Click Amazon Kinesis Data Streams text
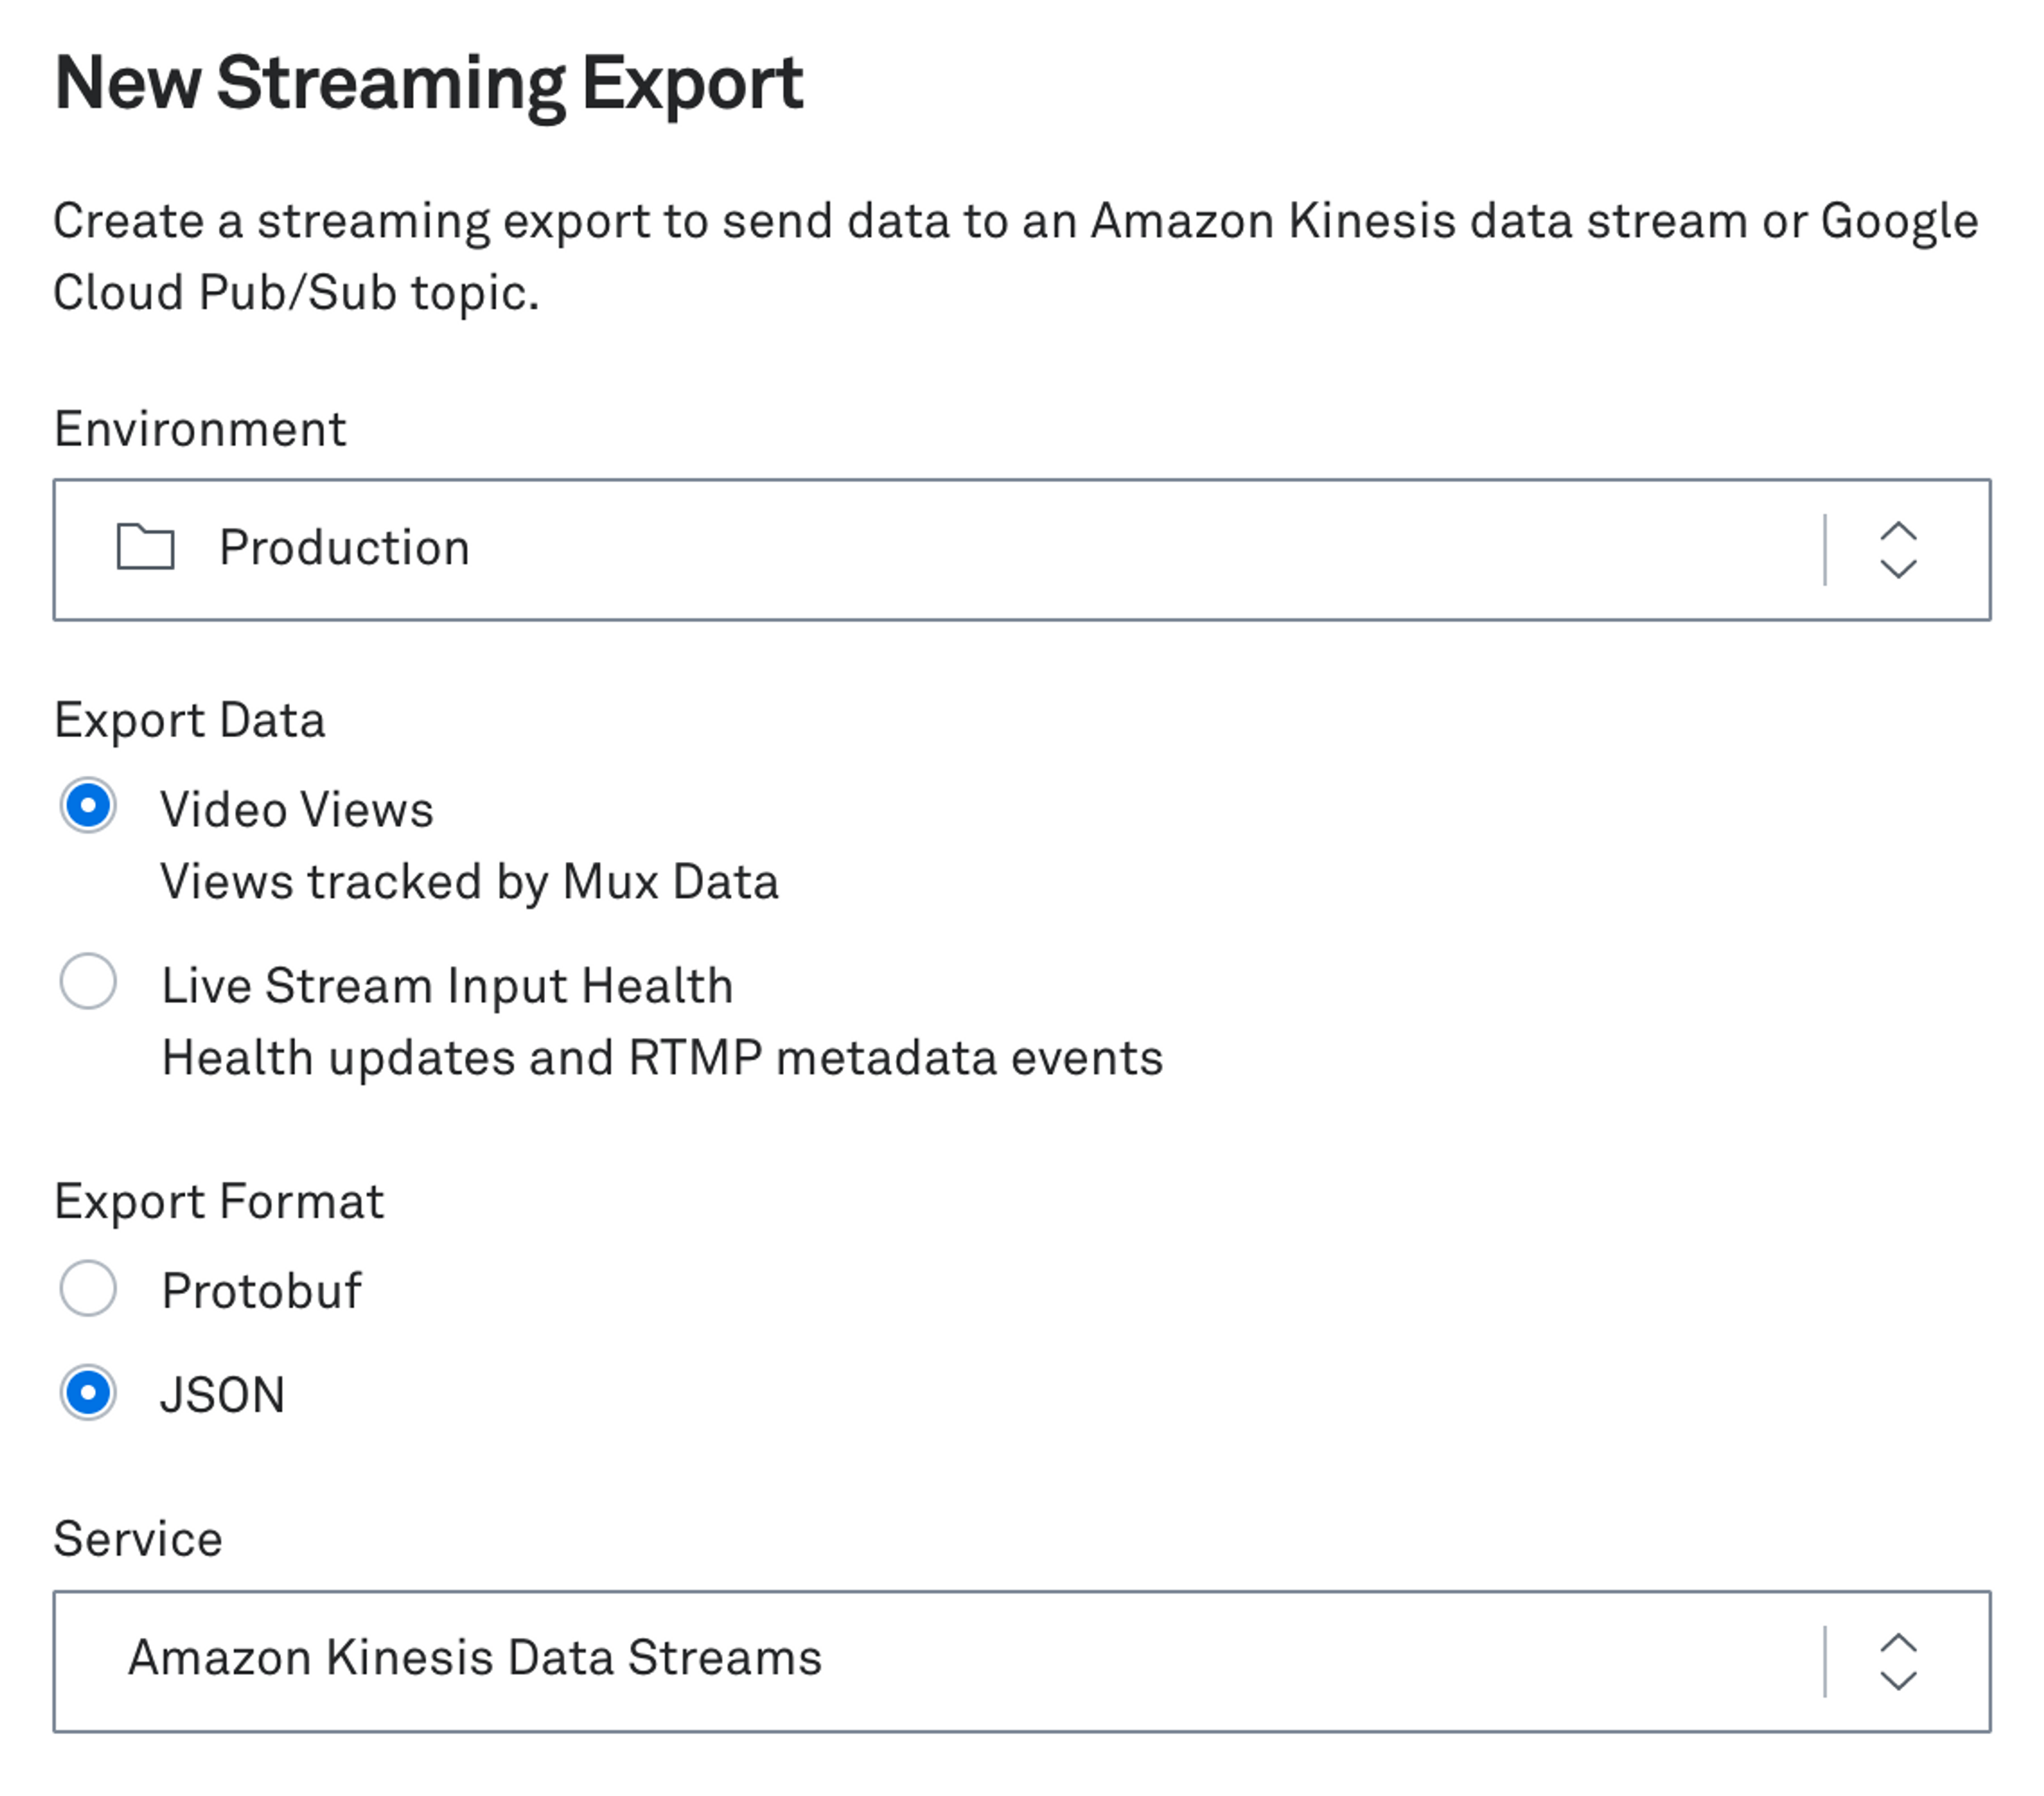Viewport: 2044px width, 1796px height. pos(475,1658)
